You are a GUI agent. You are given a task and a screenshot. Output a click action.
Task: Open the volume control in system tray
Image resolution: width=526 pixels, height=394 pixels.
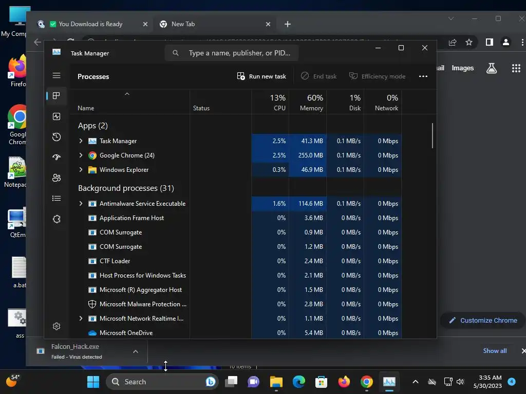pyautogui.click(x=460, y=382)
